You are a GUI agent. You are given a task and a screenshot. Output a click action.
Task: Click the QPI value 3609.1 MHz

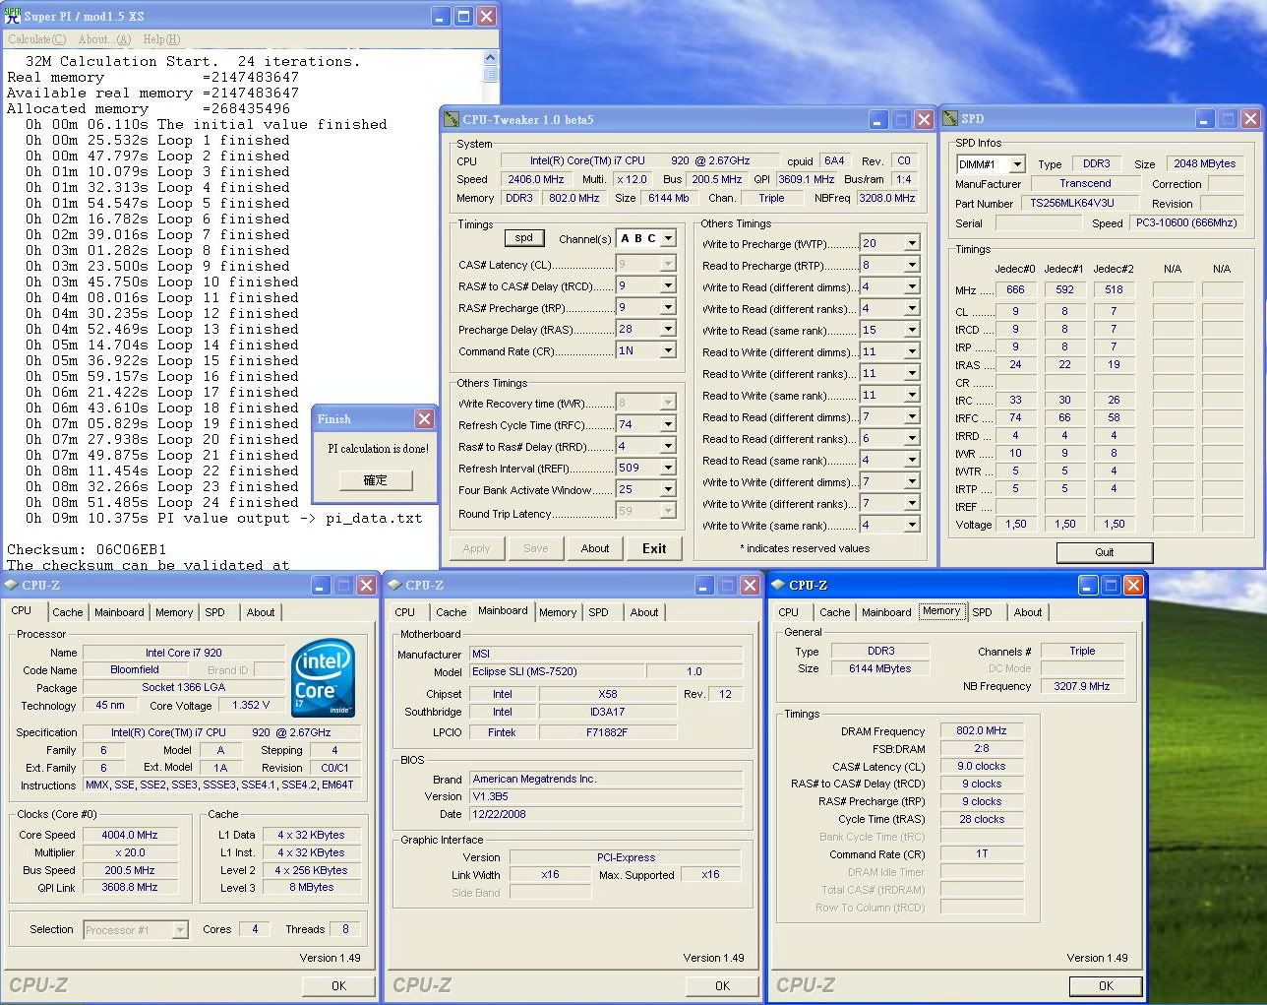pyautogui.click(x=806, y=179)
